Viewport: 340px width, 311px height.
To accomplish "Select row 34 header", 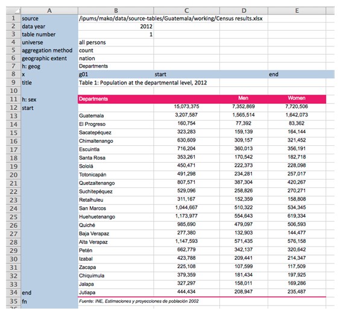I will (x=13, y=292).
